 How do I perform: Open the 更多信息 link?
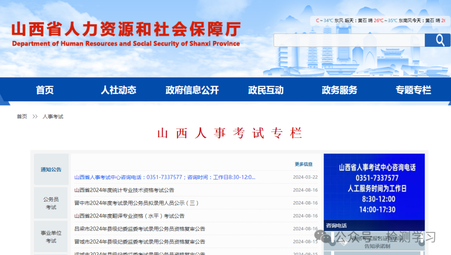(304, 164)
